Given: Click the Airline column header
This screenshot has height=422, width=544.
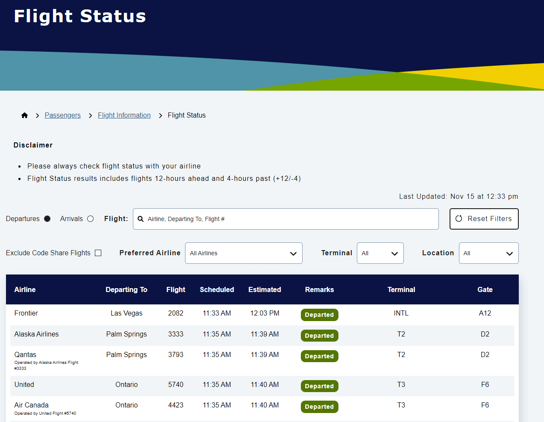Looking at the screenshot, I should pyautogui.click(x=25, y=289).
